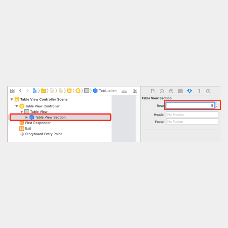The width and height of the screenshot is (228, 228).
Task: Open the Size inspector ruler icon
Action: click(x=199, y=91)
